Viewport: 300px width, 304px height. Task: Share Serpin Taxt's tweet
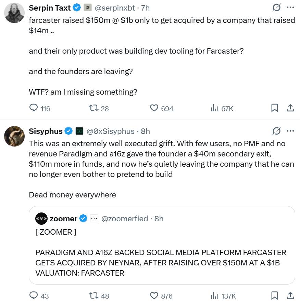point(290,108)
